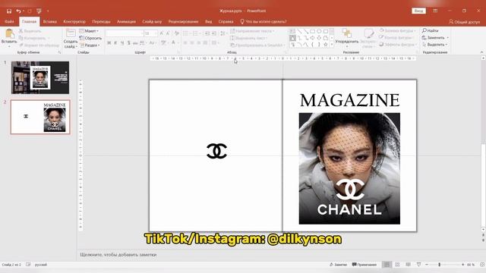Open the Select (Выделить) dropdown
486x273 pixels.
point(435,45)
